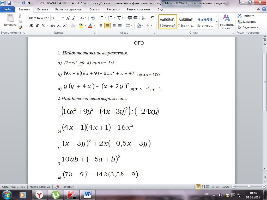The width and height of the screenshot is (267, 200).
Task: Enable justified alignment
Action: pyautogui.click(x=119, y=25)
